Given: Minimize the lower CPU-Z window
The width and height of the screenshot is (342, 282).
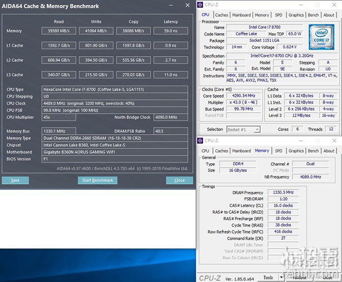Looking at the screenshot, I should 301,141.
